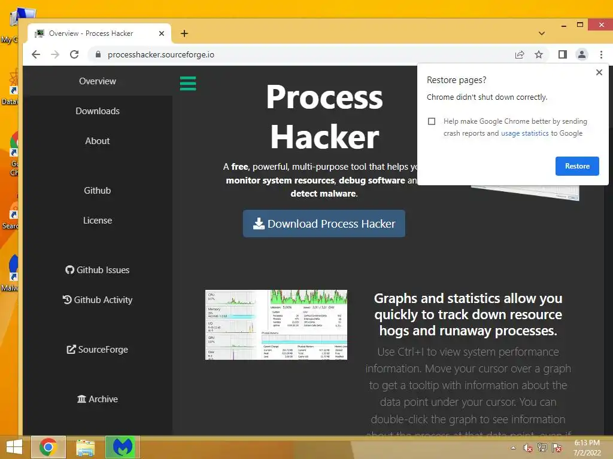The height and width of the screenshot is (459, 613).
Task: Click the browser forward arrow
Action: [x=55, y=54]
